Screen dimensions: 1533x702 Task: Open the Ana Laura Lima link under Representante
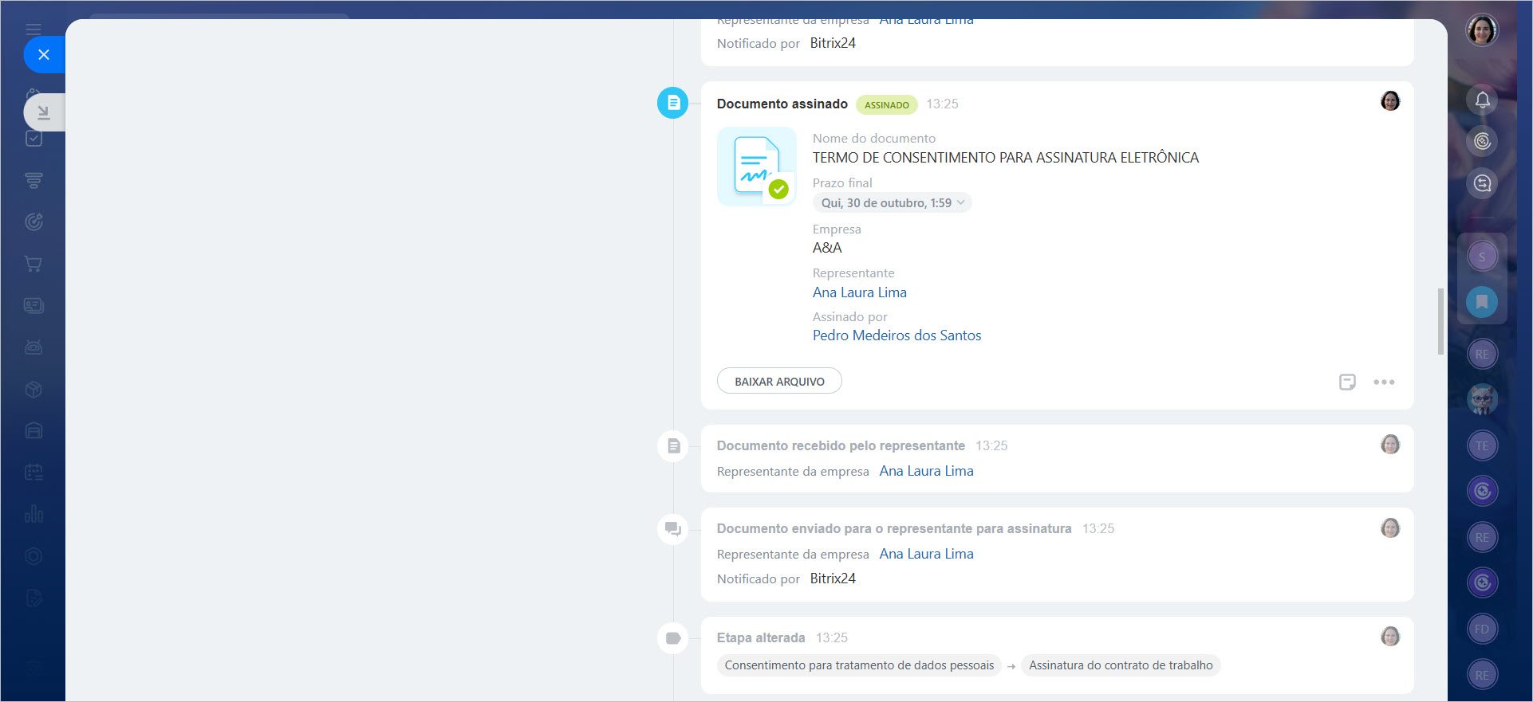coord(859,292)
